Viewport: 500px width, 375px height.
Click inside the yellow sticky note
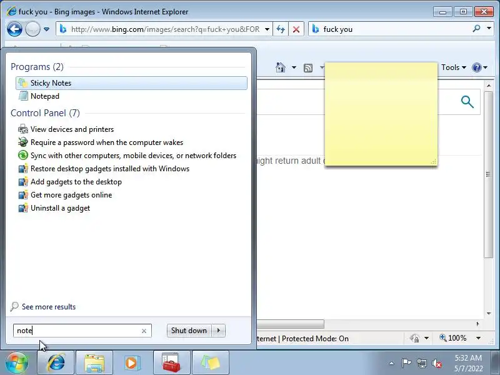pos(381,114)
